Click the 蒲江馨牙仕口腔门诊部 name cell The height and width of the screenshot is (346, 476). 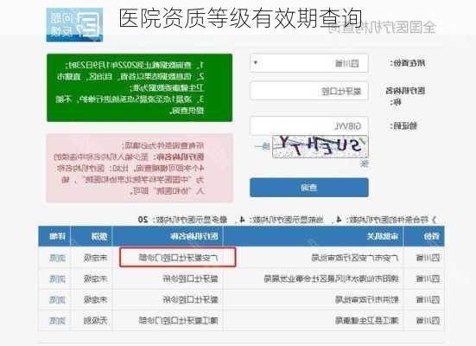click(x=179, y=320)
